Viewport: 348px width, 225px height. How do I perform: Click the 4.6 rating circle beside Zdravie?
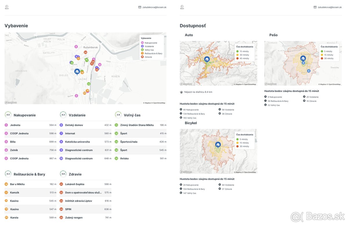pyautogui.click(x=63, y=174)
